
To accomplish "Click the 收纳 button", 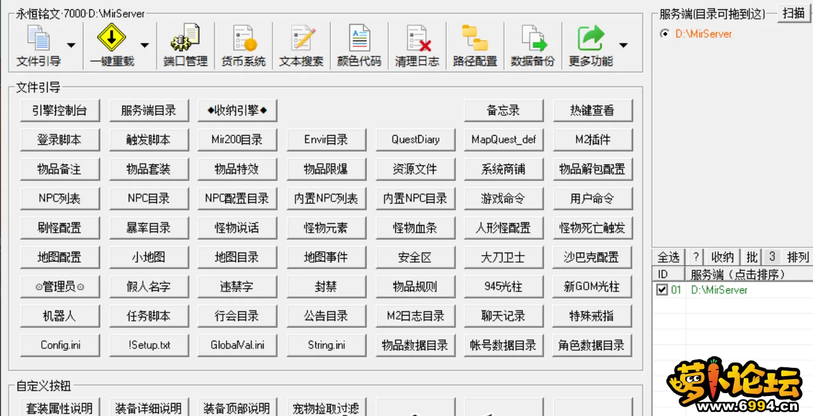I will pyautogui.click(x=722, y=257).
